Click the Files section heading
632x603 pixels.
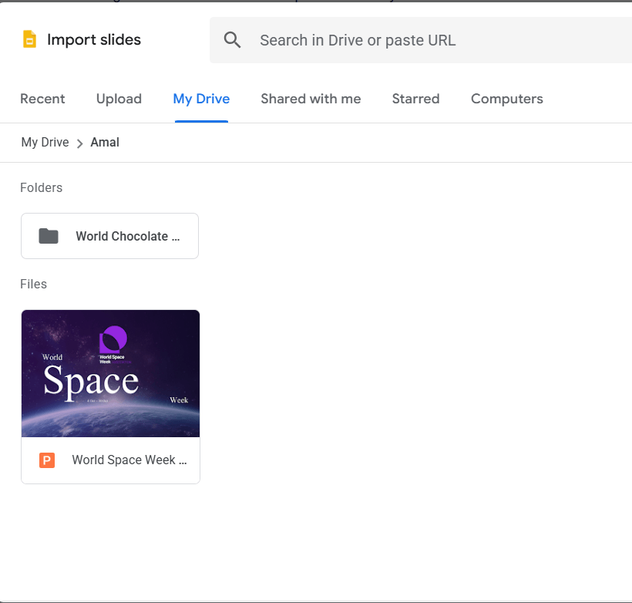(x=33, y=284)
